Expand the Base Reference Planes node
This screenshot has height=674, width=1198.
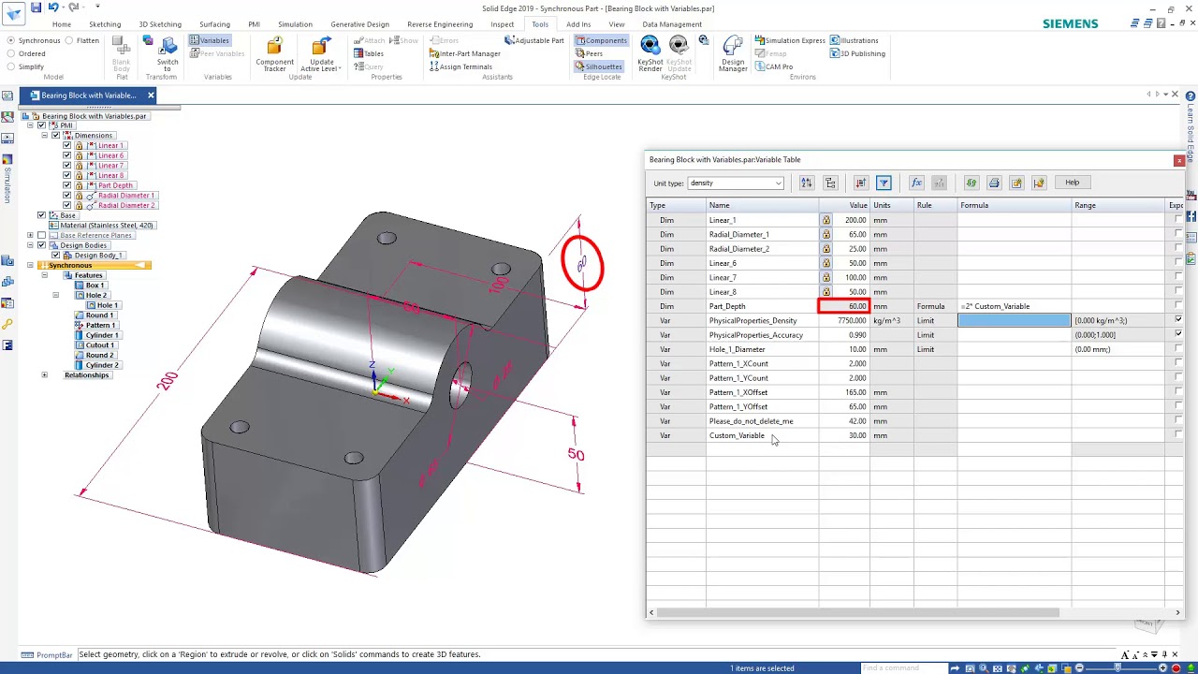[30, 235]
